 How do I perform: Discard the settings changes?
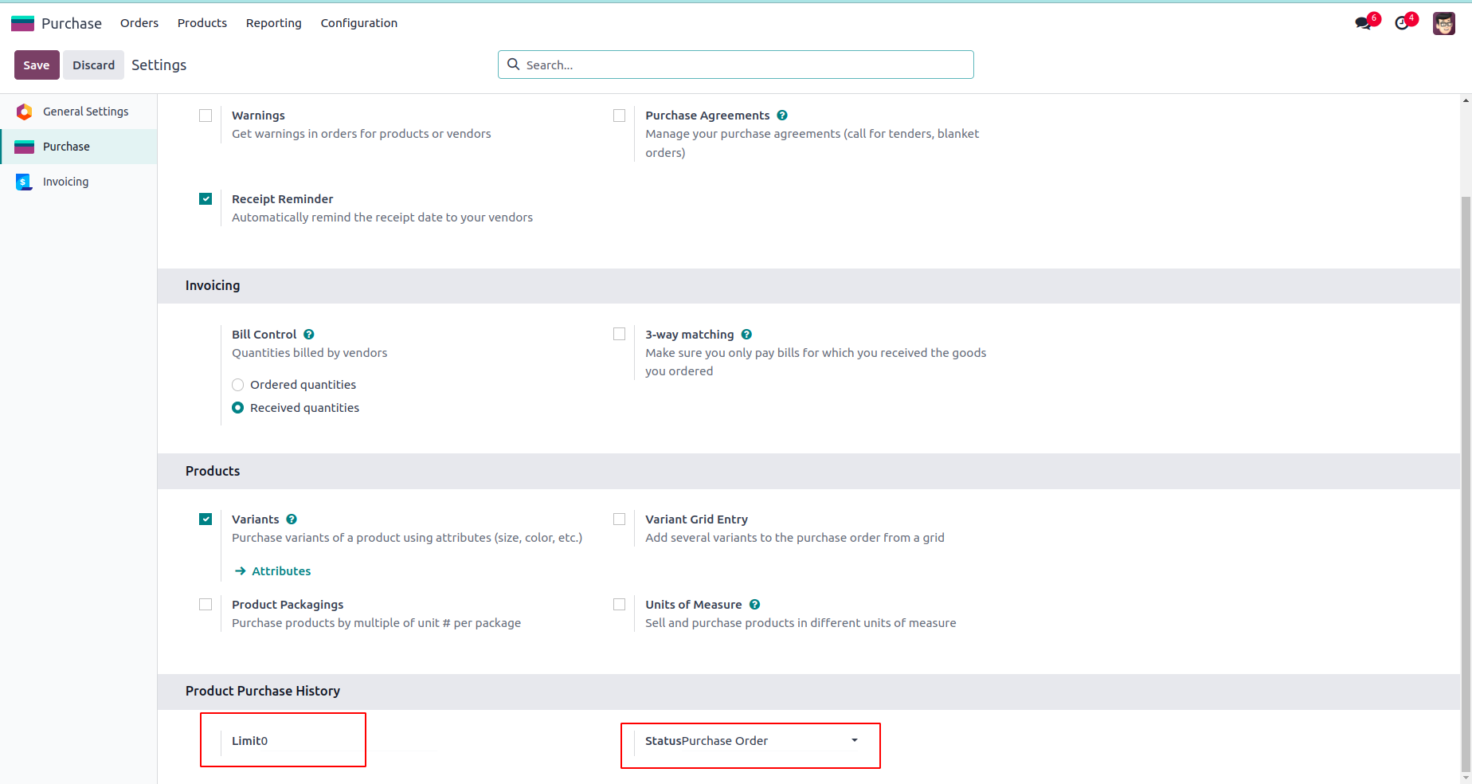point(94,65)
